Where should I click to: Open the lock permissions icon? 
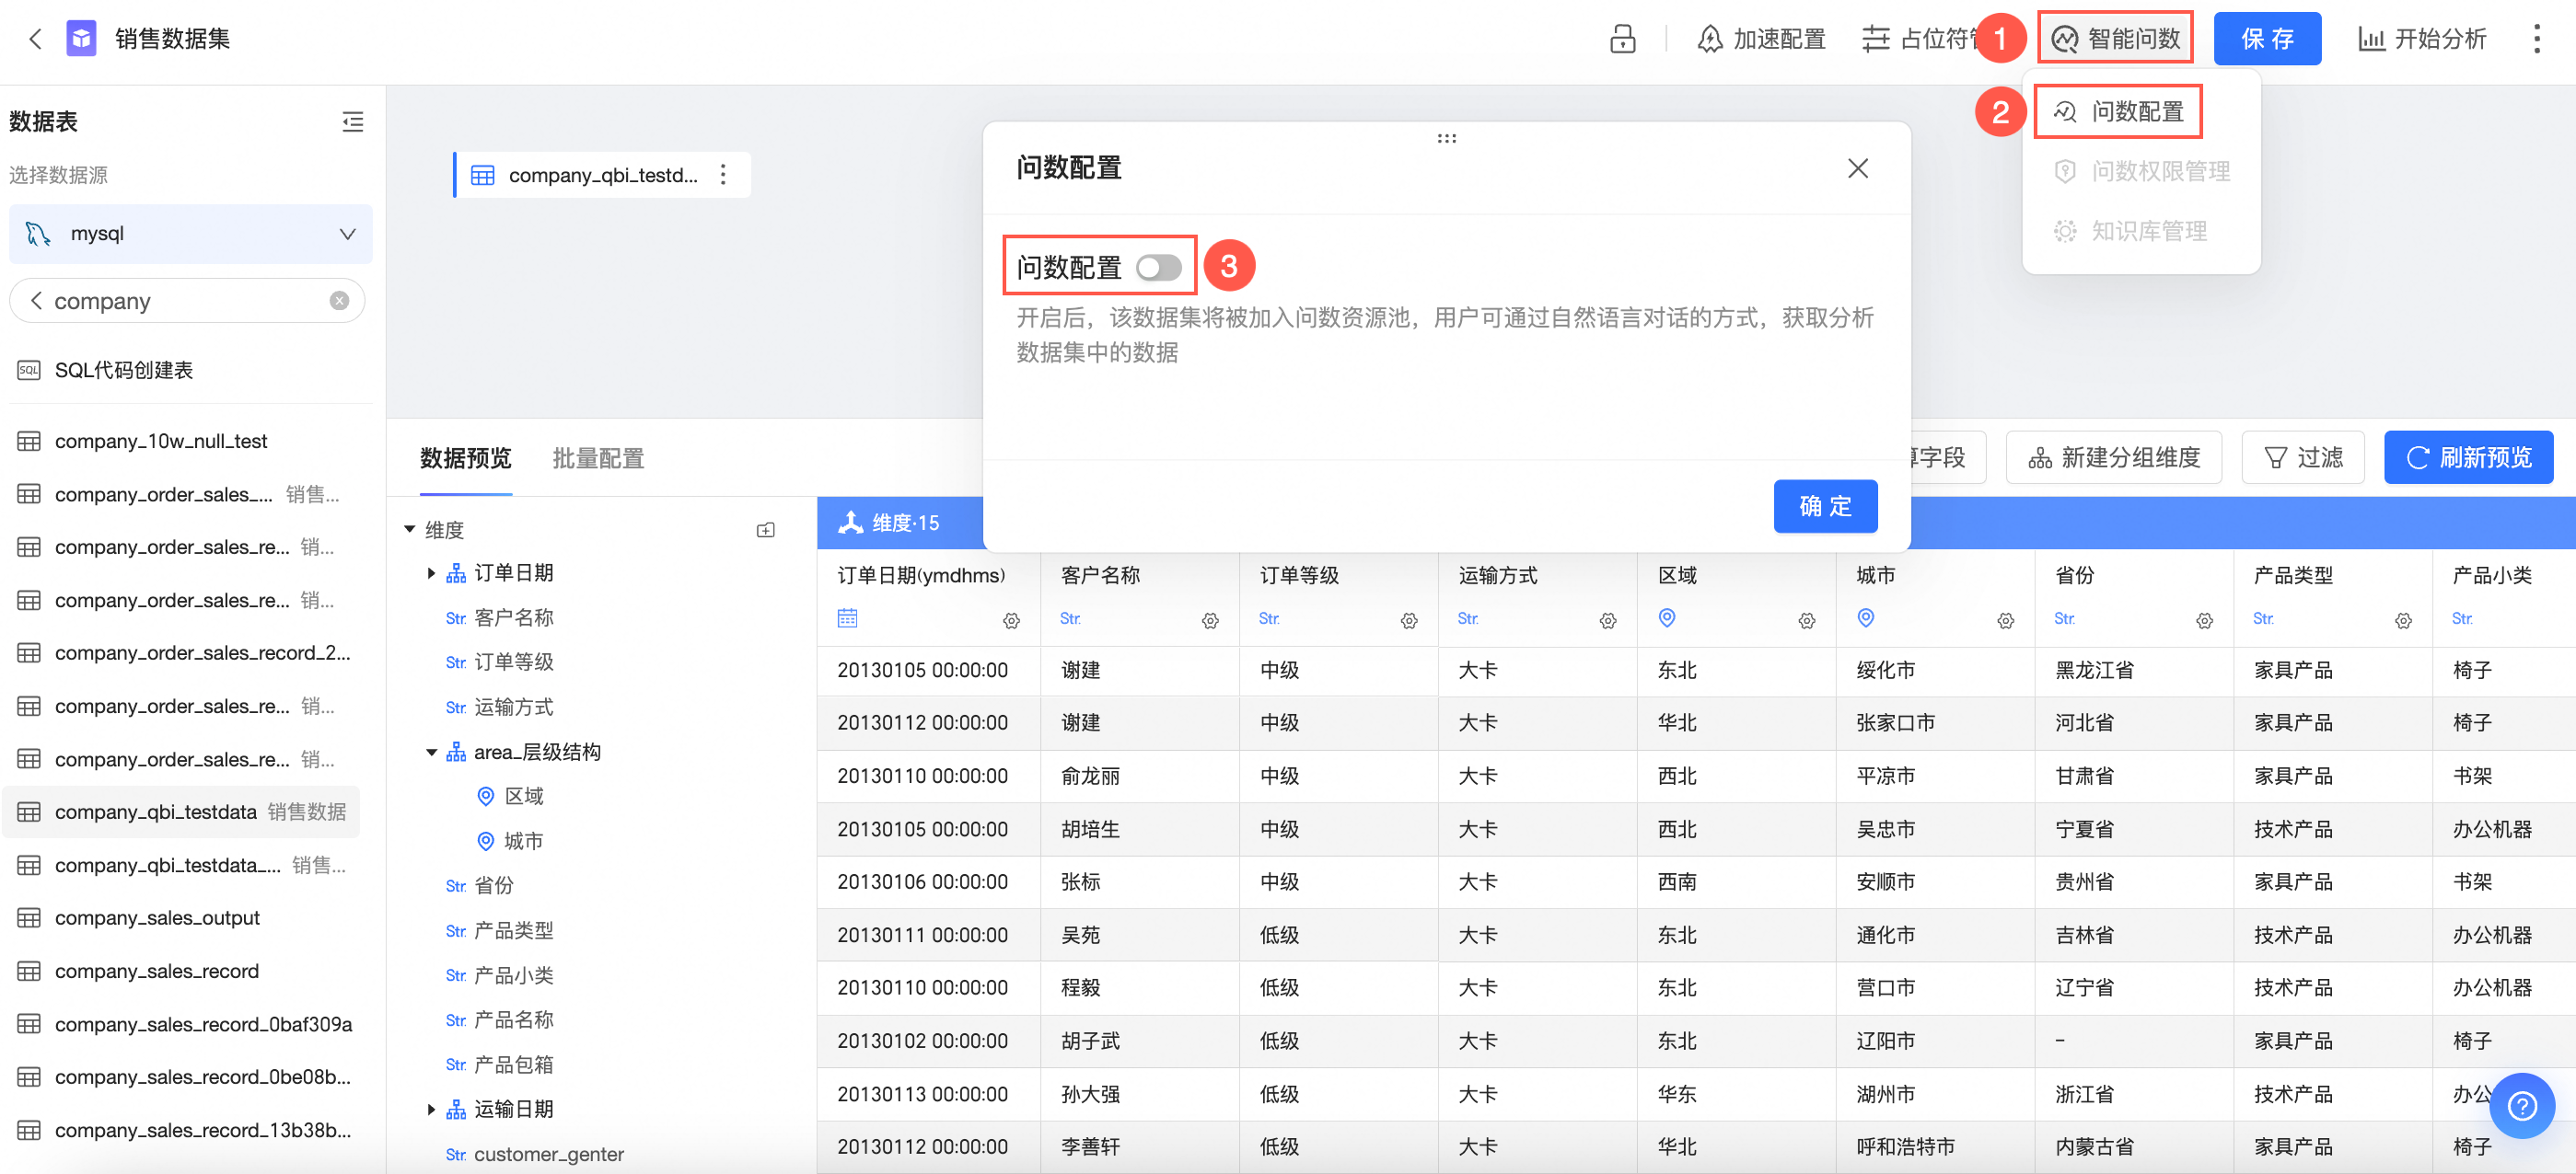[x=1622, y=39]
